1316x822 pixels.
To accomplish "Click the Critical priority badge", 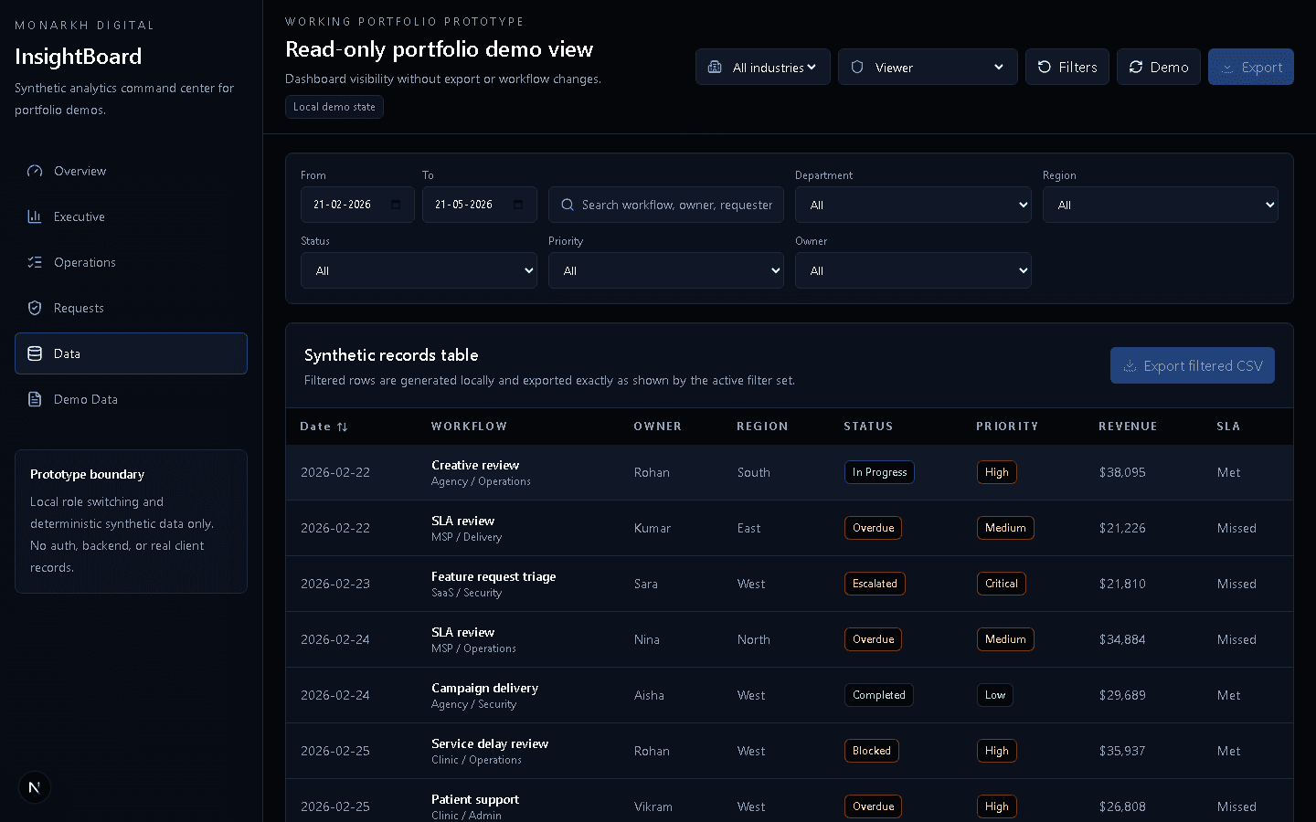I will pos(1002,584).
